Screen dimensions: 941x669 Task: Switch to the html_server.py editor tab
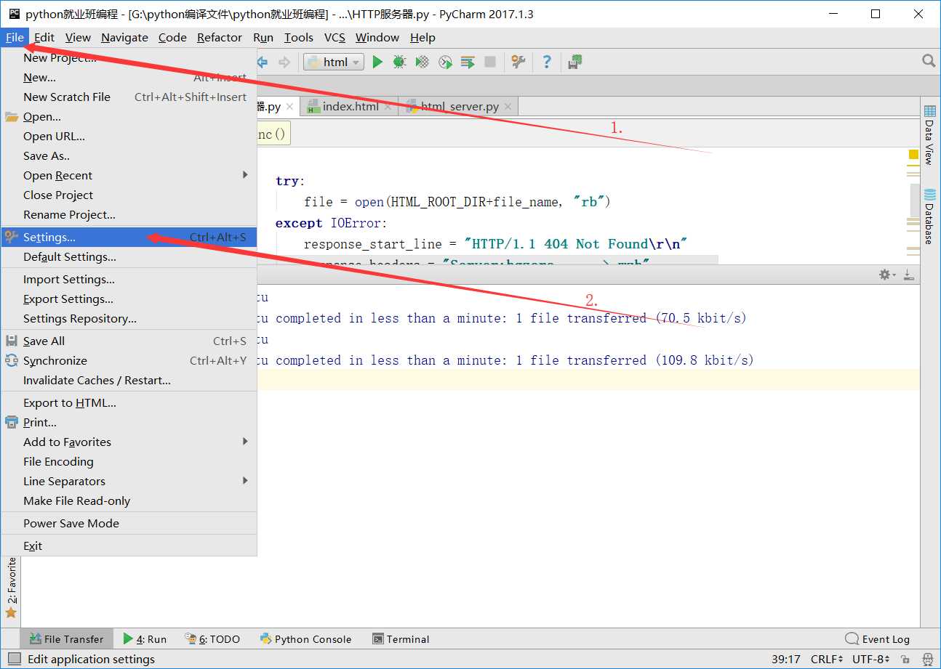(x=460, y=107)
